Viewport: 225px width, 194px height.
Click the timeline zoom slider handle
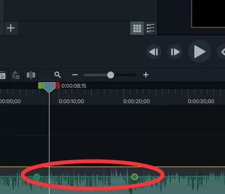(x=110, y=75)
